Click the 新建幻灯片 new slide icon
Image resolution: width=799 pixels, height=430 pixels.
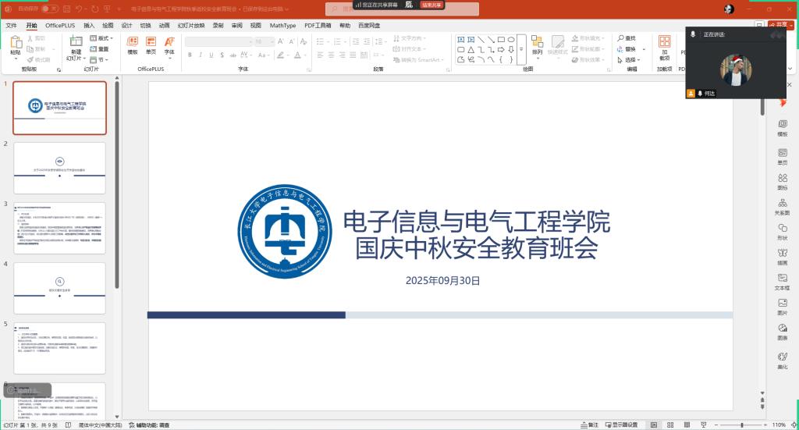[75, 44]
